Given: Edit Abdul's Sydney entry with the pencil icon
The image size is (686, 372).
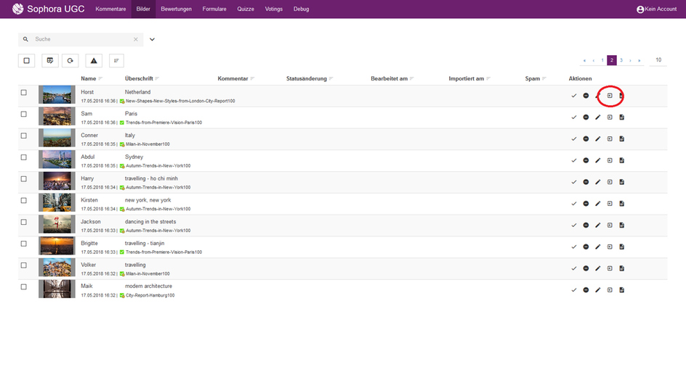Looking at the screenshot, I should [x=597, y=160].
